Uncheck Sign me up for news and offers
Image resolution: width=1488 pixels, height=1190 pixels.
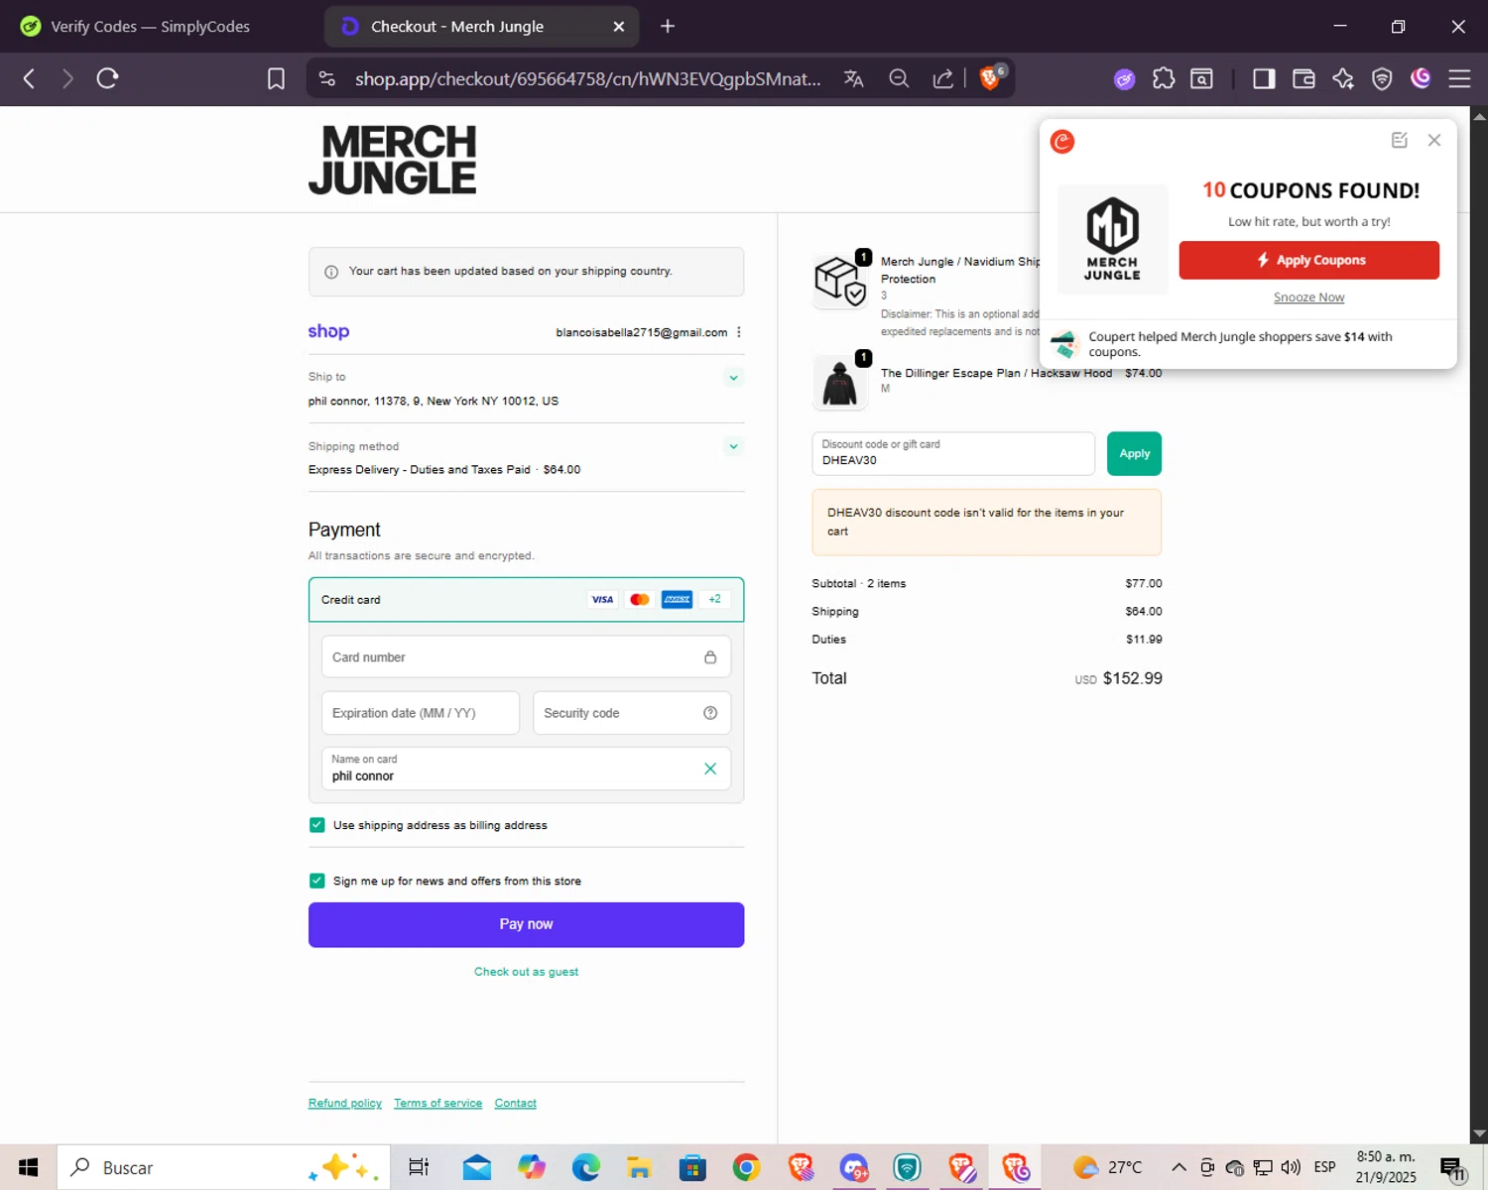click(317, 881)
